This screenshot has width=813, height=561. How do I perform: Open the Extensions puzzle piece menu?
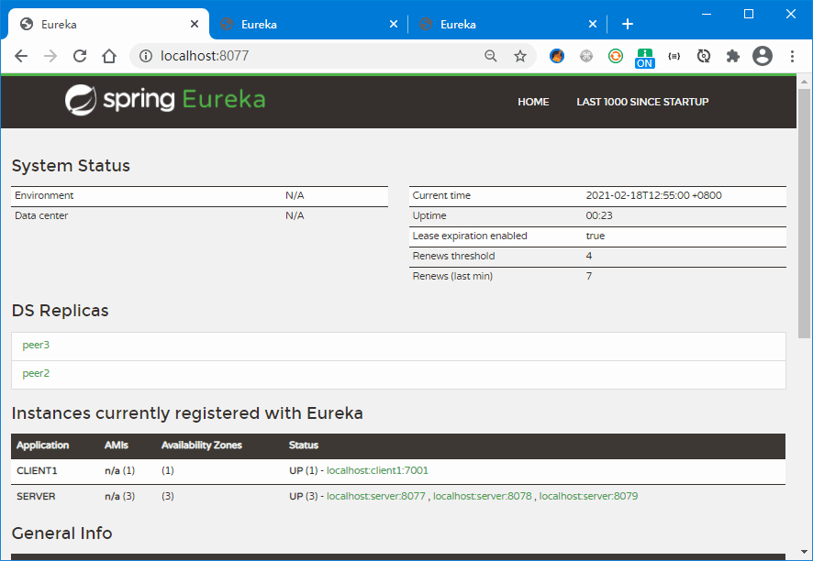point(732,56)
